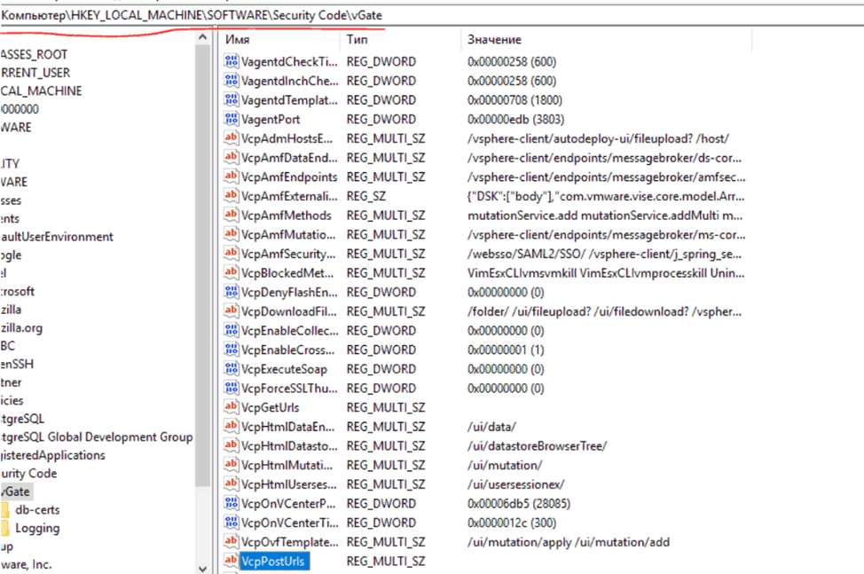
Task: Select the PostgreSQL Global Development Group key
Action: tap(96, 436)
